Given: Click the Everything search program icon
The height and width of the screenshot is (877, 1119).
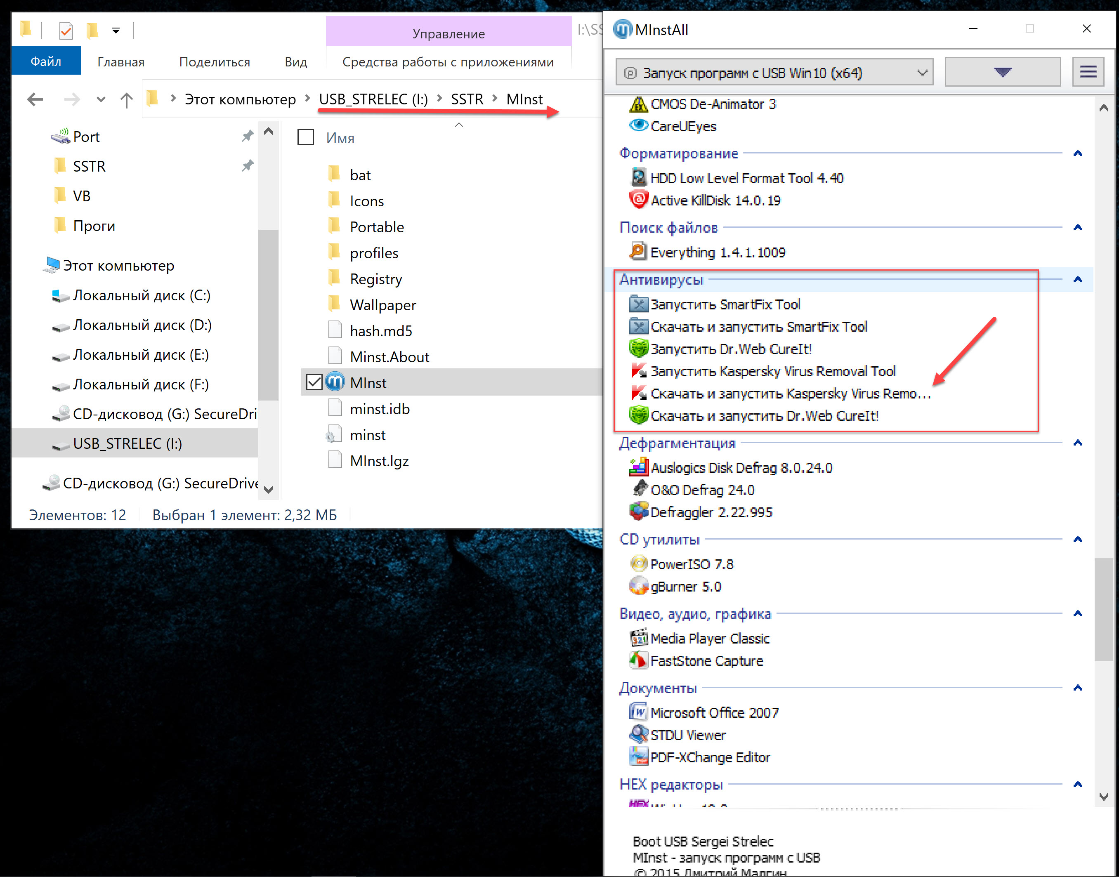Looking at the screenshot, I should (638, 252).
